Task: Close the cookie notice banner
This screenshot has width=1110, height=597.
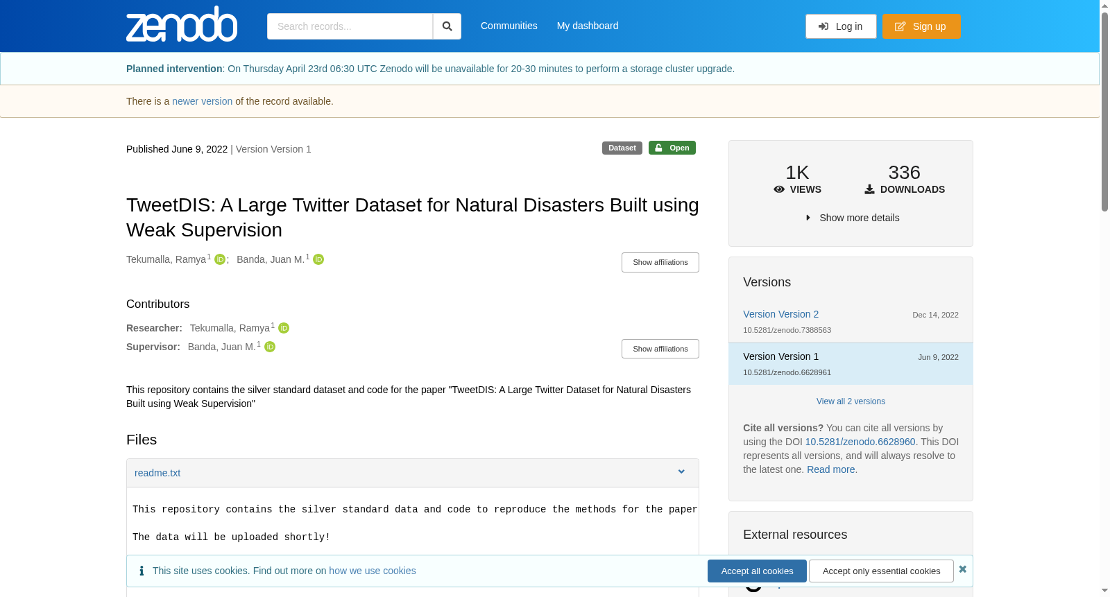Action: [x=962, y=569]
